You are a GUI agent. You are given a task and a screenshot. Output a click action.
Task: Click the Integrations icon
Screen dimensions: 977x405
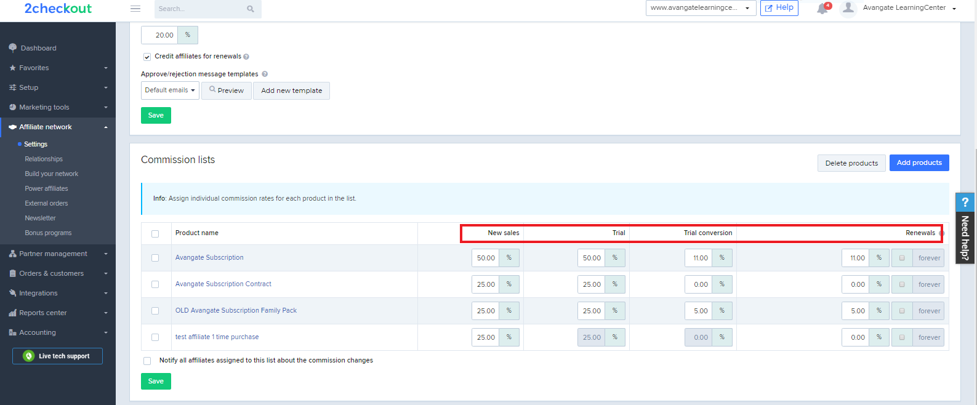13,293
